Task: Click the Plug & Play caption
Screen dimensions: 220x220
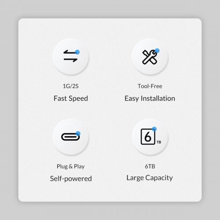Action: [71, 166]
